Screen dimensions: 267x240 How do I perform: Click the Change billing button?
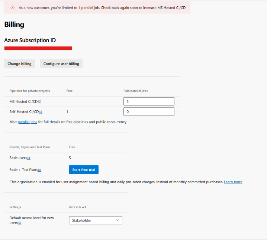point(19,64)
